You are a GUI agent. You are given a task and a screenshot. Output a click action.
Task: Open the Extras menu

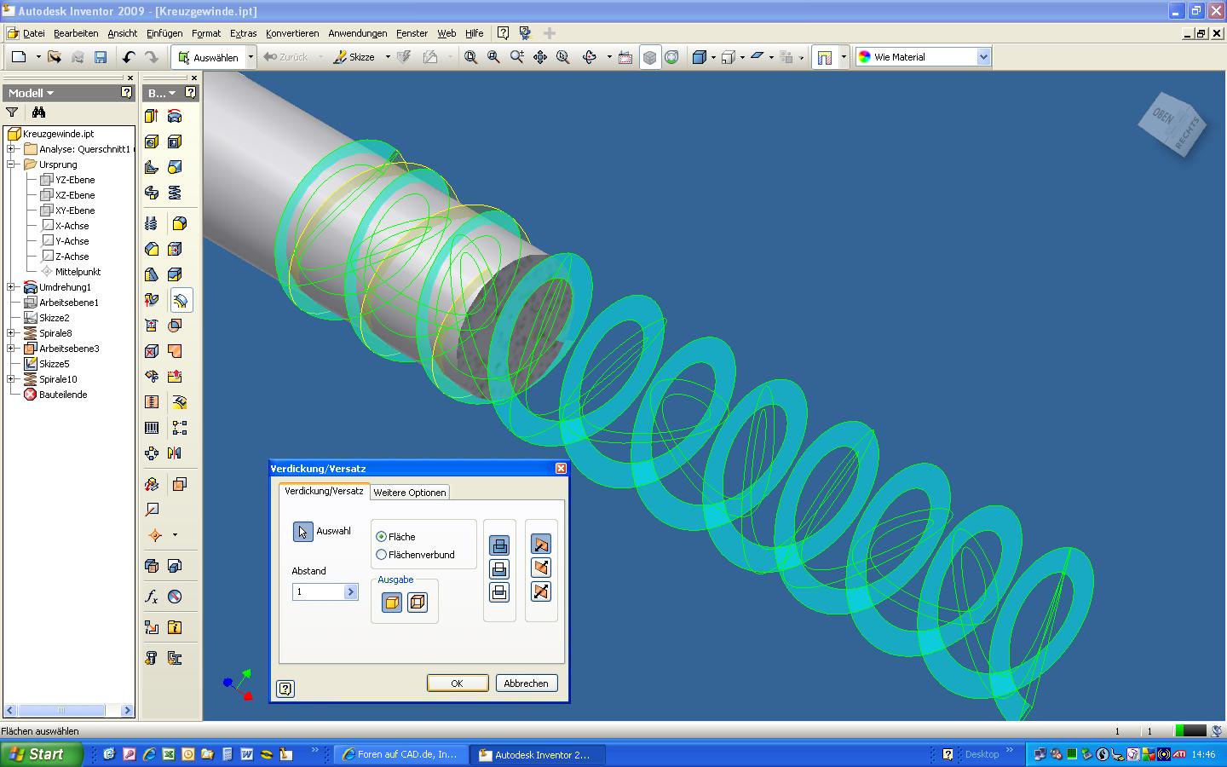243,33
